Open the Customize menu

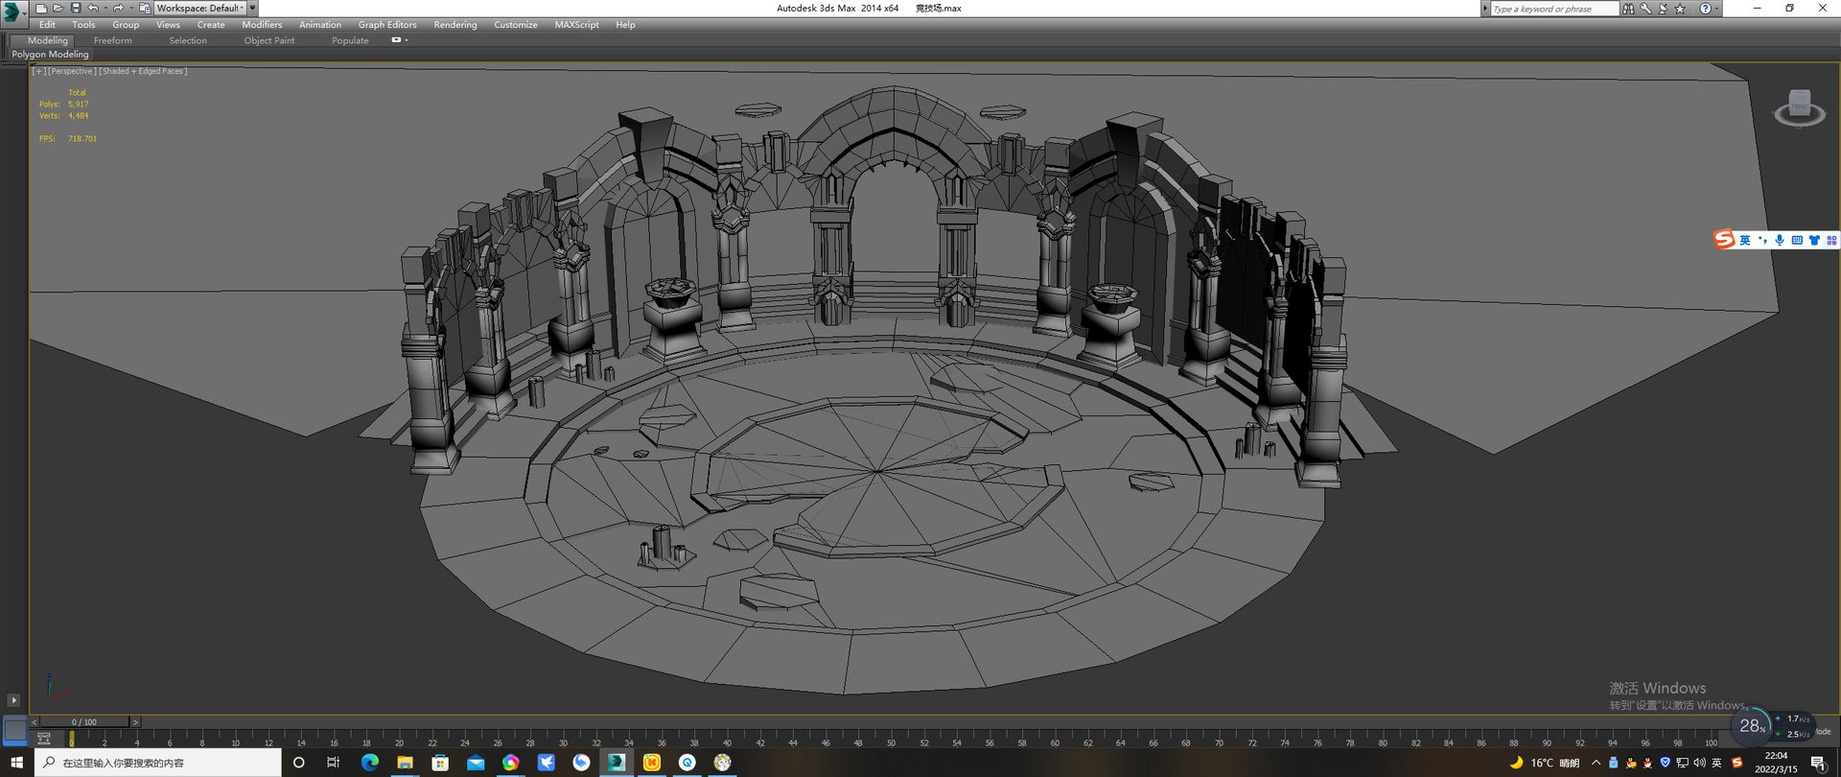(516, 25)
